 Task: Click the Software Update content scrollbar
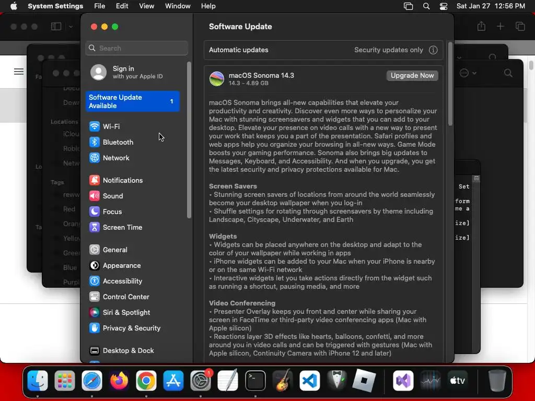click(450, 84)
